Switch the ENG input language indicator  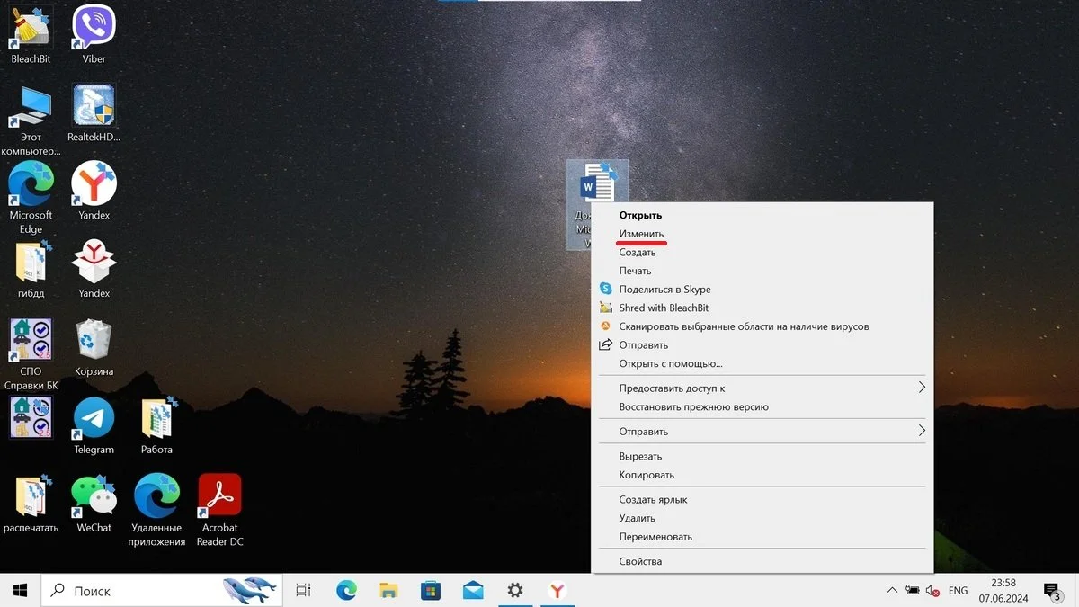[x=959, y=591]
